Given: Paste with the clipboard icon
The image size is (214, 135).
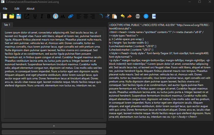Looking at the screenshot, I should click(x=114, y=16).
